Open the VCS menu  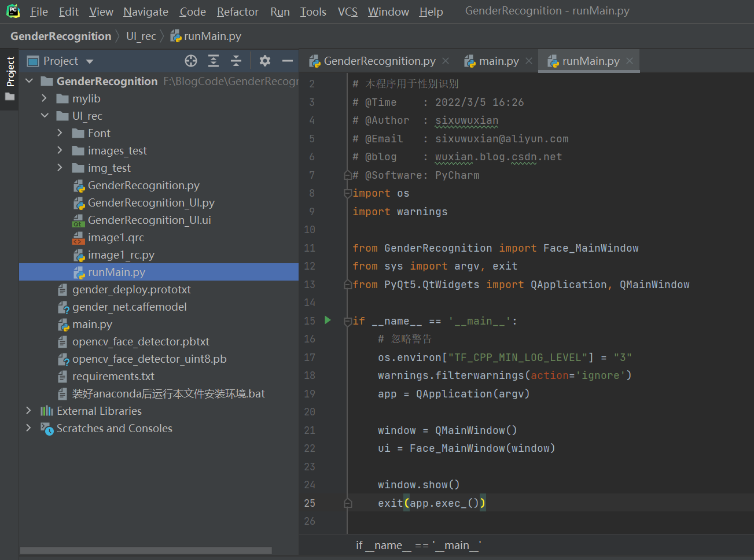coord(348,12)
